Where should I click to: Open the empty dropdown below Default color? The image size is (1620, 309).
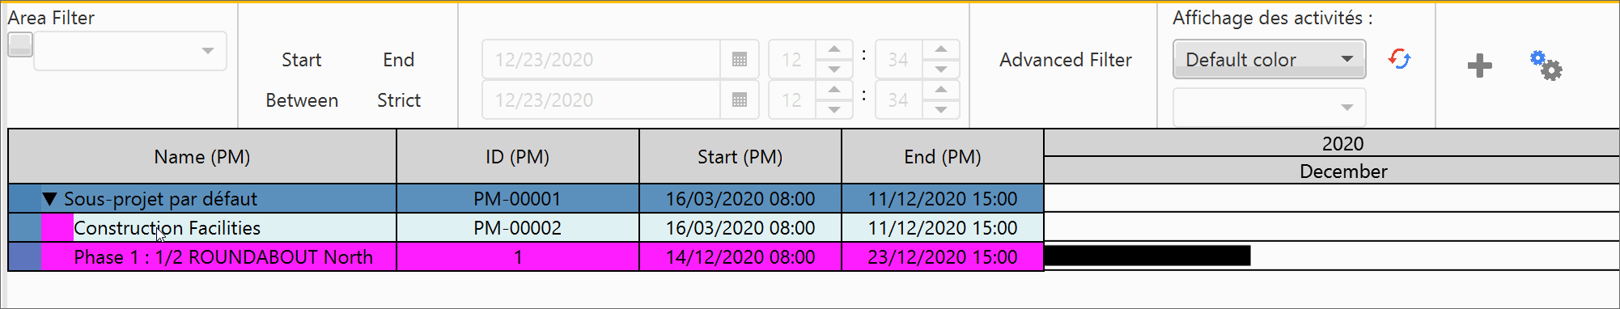pyautogui.click(x=1269, y=107)
